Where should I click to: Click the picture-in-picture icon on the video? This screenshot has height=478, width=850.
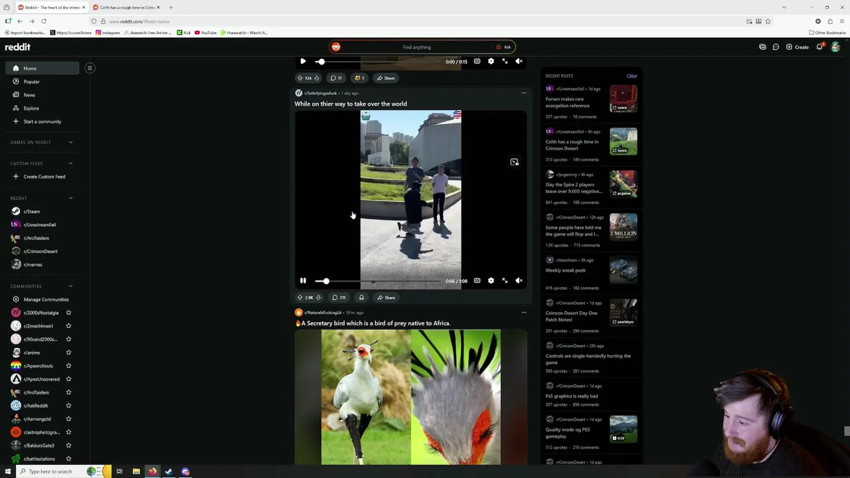pyautogui.click(x=514, y=162)
